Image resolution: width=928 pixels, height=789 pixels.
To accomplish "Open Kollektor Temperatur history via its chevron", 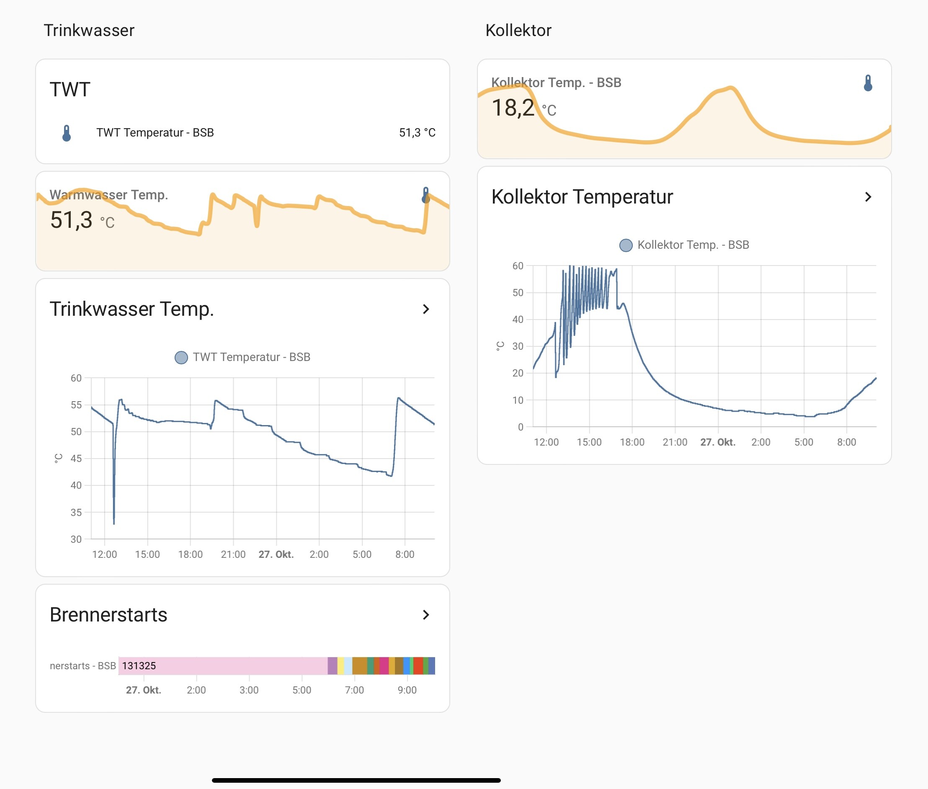I will pyautogui.click(x=868, y=197).
